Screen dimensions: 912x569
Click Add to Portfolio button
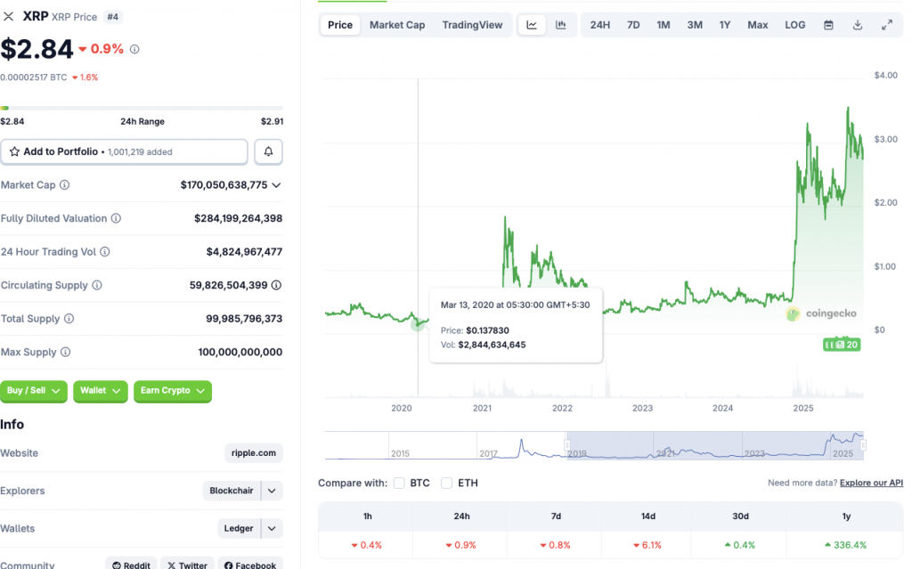(x=124, y=152)
